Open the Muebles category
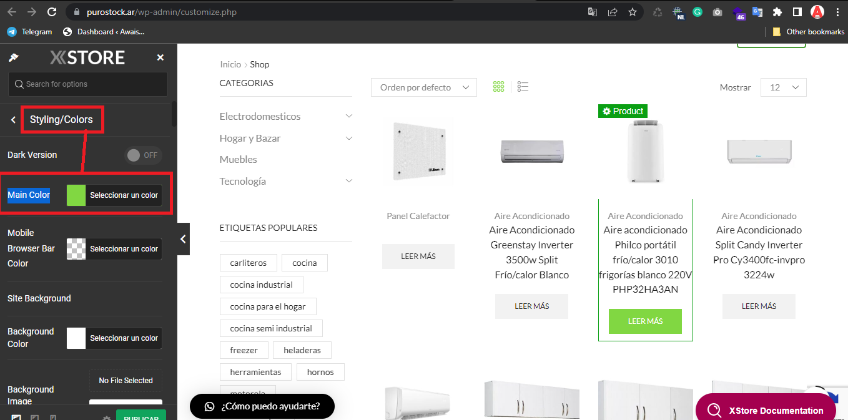The width and height of the screenshot is (848, 420). (x=239, y=159)
